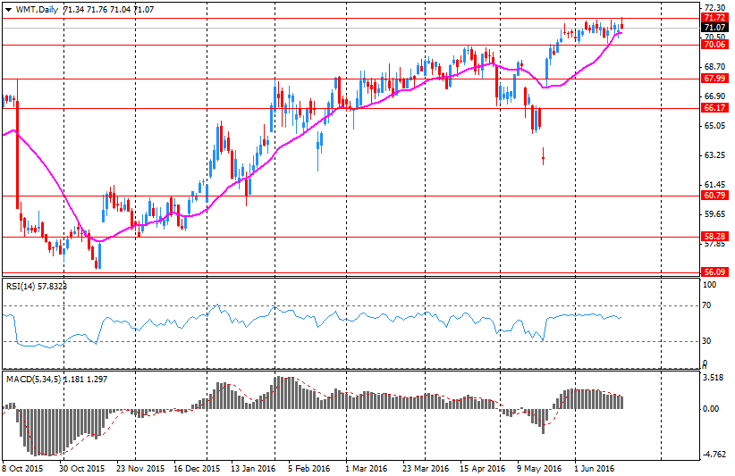This screenshot has width=735, height=476.
Task: Select the 60.79 support level label
Action: pos(714,196)
